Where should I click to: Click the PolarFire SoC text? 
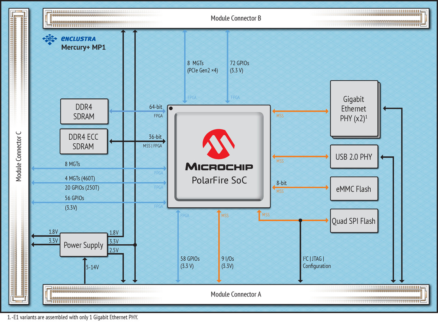pos(219,180)
